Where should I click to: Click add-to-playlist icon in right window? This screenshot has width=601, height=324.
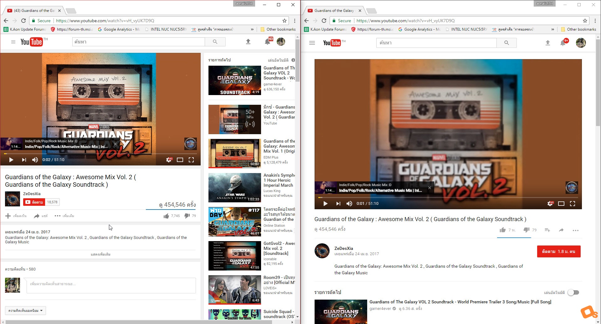[x=547, y=230]
